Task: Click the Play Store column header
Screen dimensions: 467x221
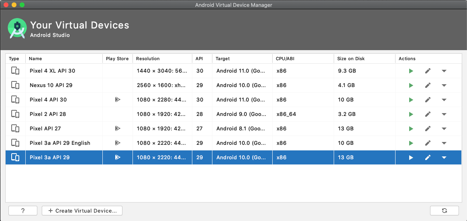Action: point(117,59)
